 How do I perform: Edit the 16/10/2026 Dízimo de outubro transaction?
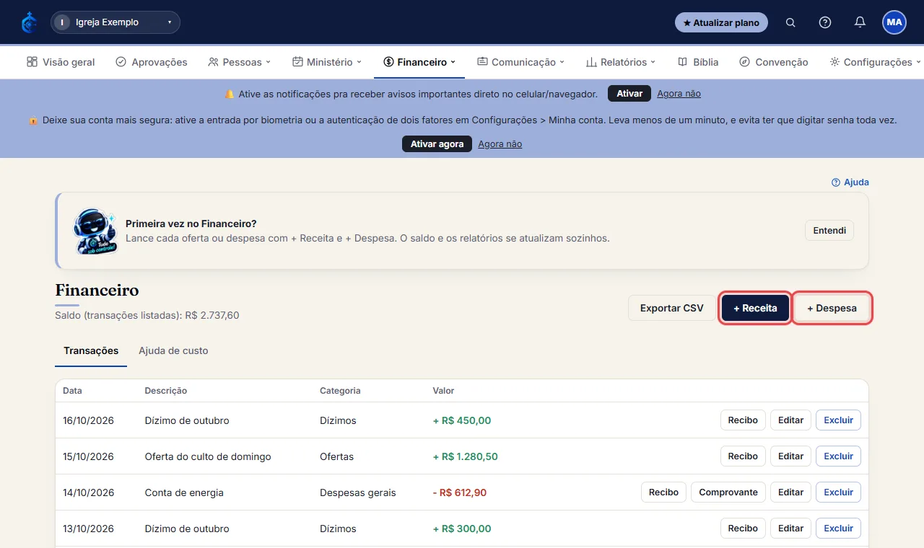(790, 420)
